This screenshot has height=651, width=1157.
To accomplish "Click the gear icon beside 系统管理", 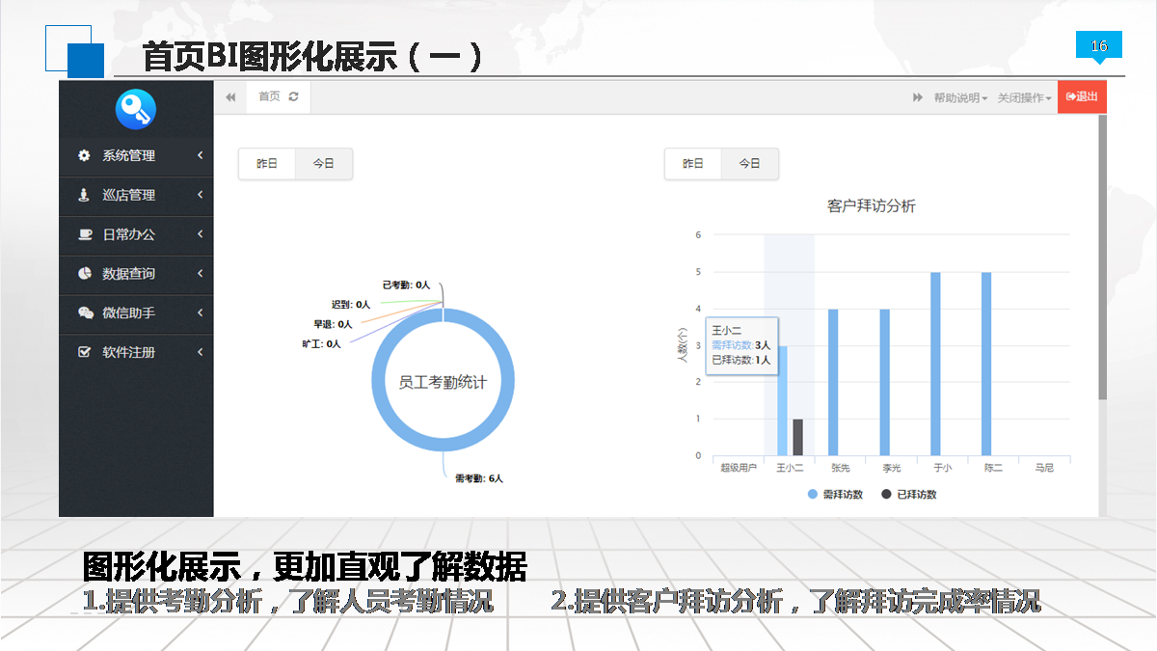I will [84, 155].
